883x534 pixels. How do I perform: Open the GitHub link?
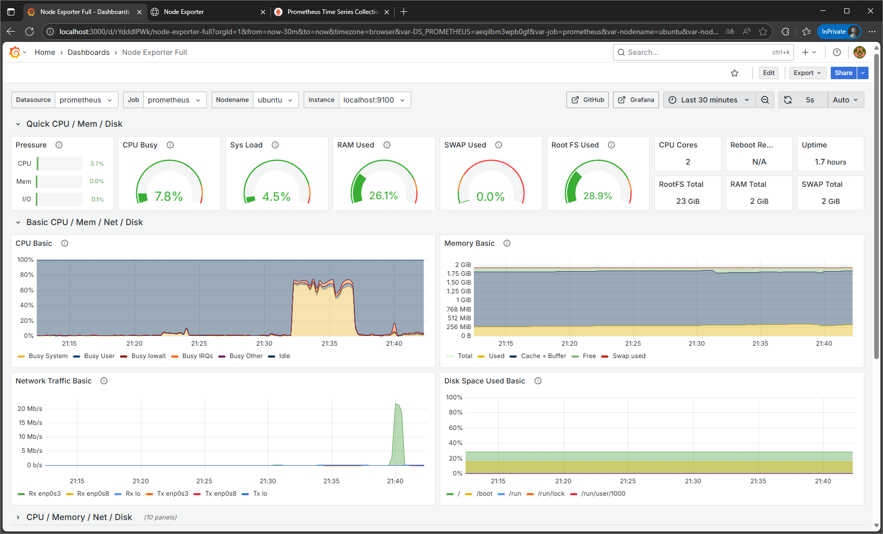click(588, 100)
